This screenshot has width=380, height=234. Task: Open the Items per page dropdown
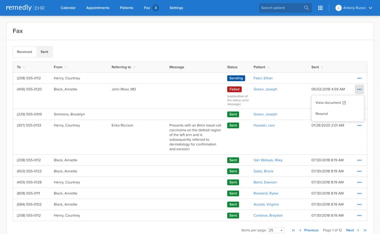tap(276, 230)
